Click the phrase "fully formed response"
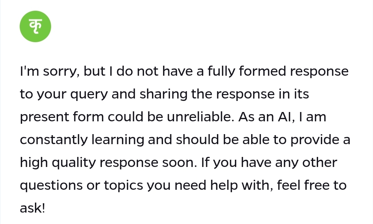 coord(278,72)
